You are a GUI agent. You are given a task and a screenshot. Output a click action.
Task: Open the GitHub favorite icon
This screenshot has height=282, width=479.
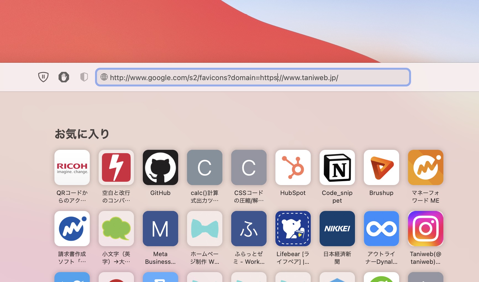pyautogui.click(x=160, y=167)
